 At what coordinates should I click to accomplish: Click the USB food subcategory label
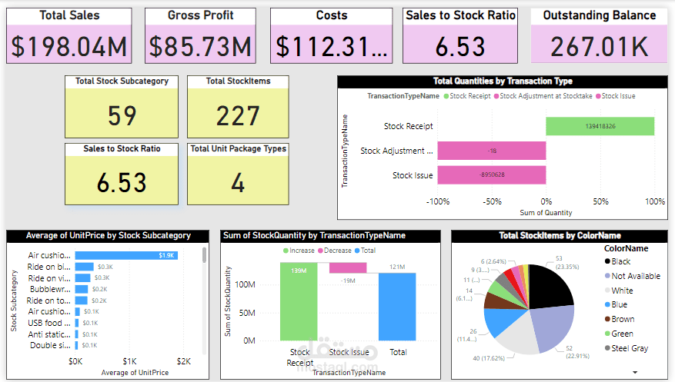49,323
